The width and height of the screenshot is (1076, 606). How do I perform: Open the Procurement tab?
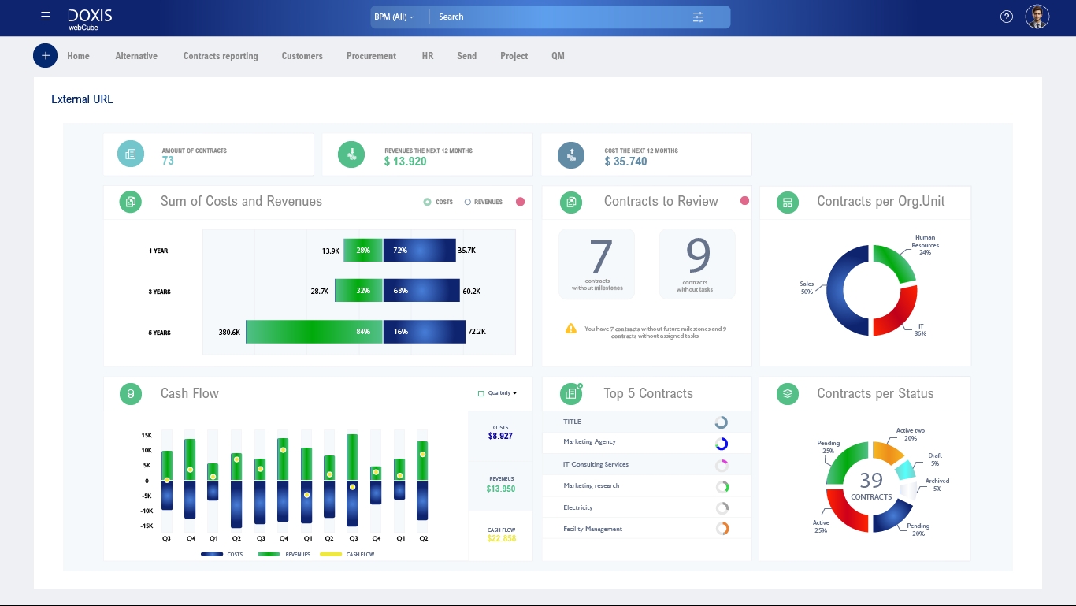pyautogui.click(x=370, y=56)
